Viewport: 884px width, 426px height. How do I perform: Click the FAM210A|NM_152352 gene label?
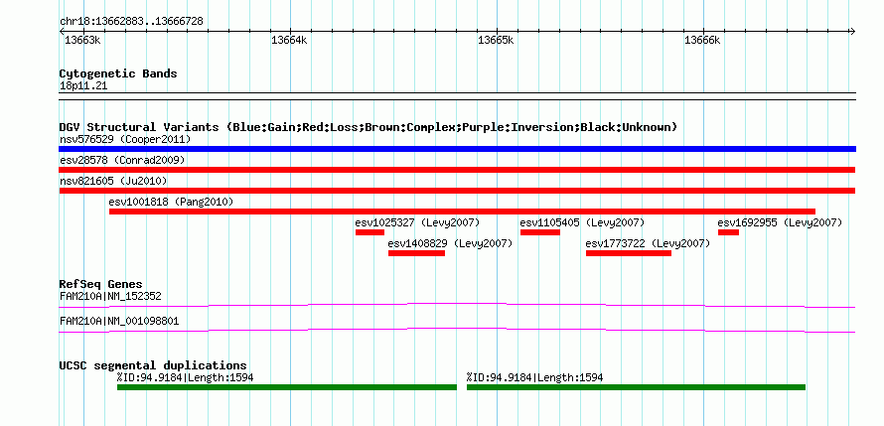click(x=111, y=296)
